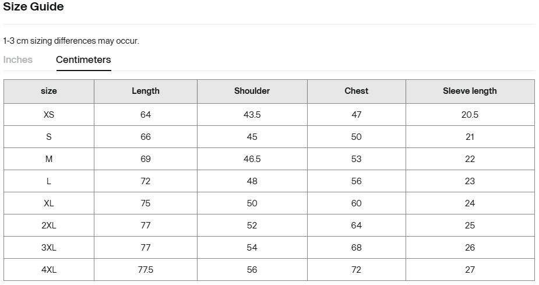The width and height of the screenshot is (539, 285).
Task: Select the L size row label
Action: 49,181
